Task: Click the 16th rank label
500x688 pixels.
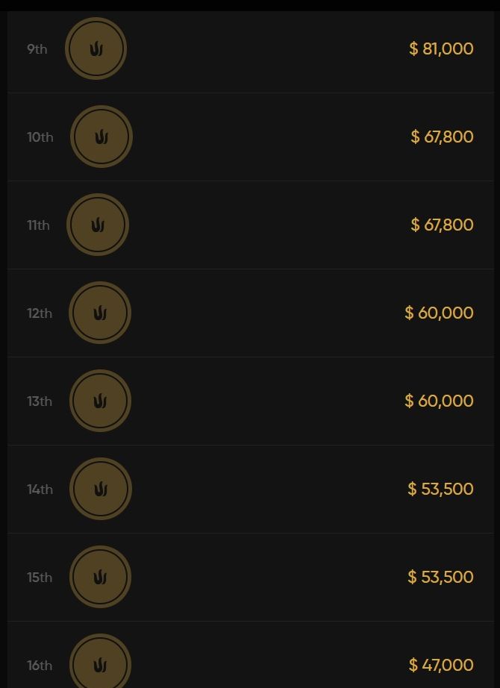Action: [40, 666]
